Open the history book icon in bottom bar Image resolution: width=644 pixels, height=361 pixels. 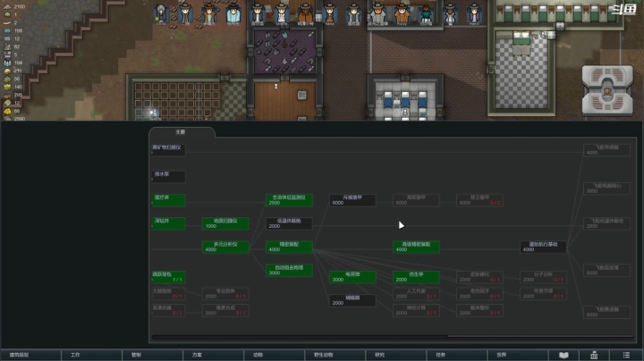[x=563, y=355]
